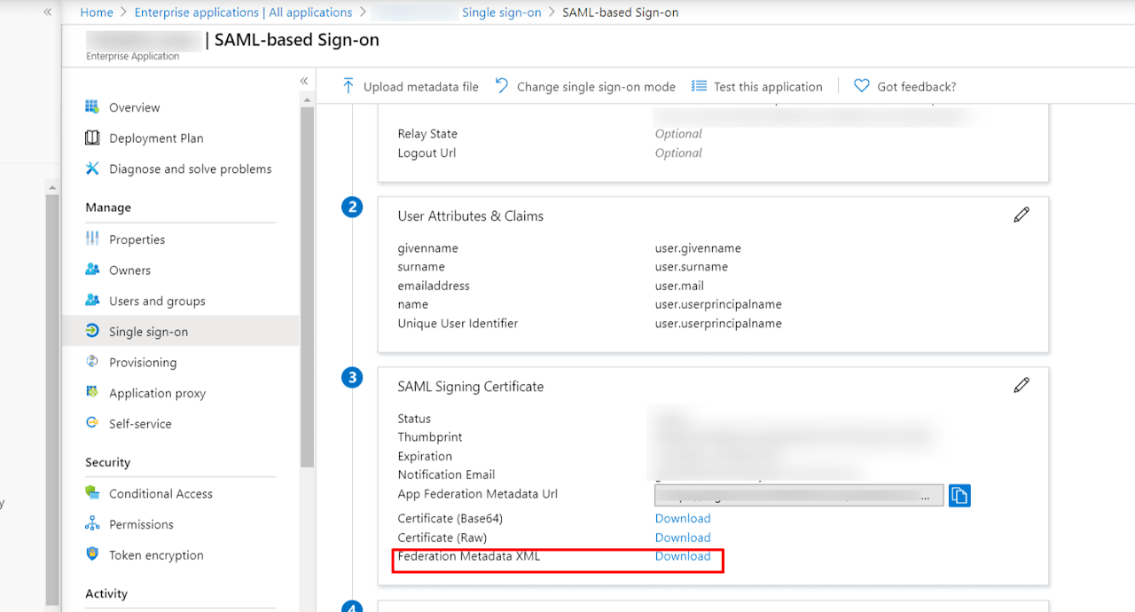The width and height of the screenshot is (1135, 612).
Task: Click Got feedback?
Action: point(917,87)
